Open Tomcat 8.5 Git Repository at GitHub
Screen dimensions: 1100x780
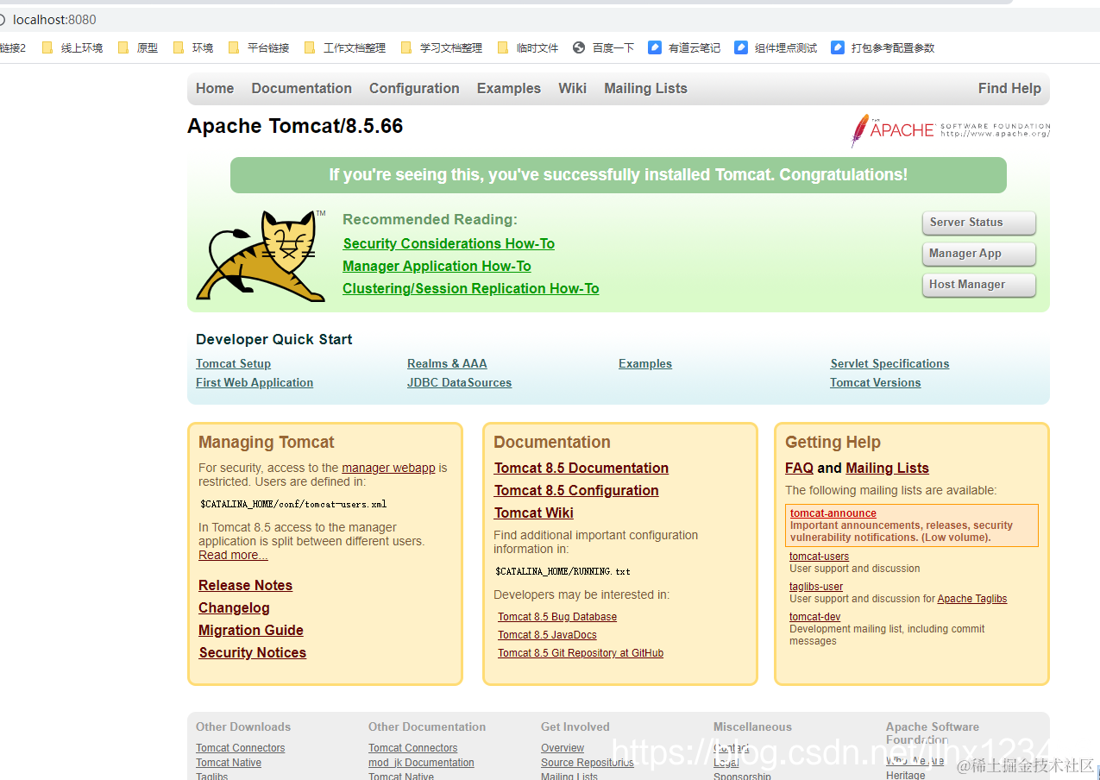pos(581,653)
